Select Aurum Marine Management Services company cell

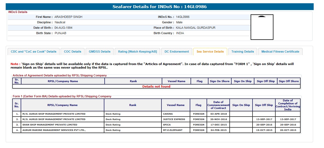coord(54,130)
